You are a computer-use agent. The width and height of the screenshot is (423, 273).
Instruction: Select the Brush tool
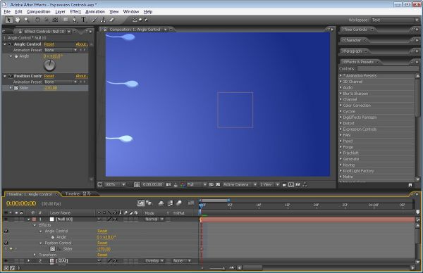(94, 20)
